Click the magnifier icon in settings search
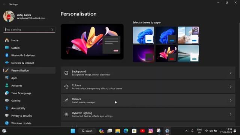The width and height of the screenshot is (240, 135). (x=52, y=30)
